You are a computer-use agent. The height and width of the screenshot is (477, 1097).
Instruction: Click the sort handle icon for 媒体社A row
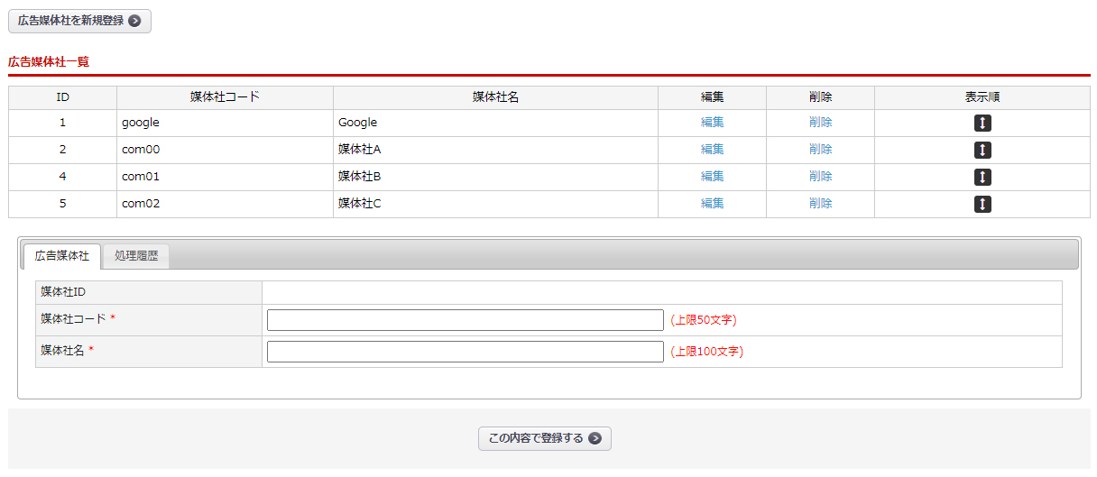(x=982, y=151)
